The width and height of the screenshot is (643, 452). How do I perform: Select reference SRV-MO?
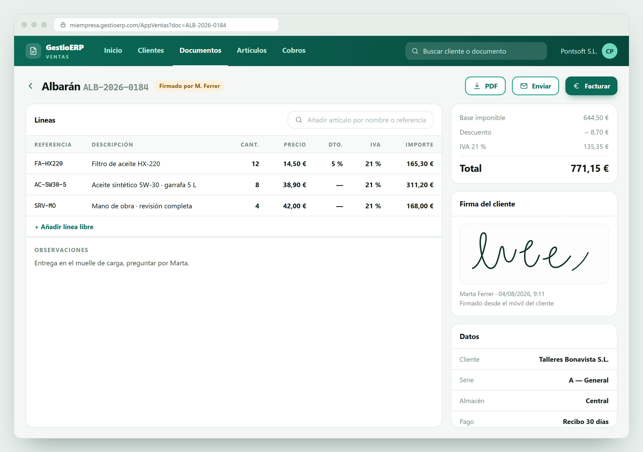tap(45, 206)
